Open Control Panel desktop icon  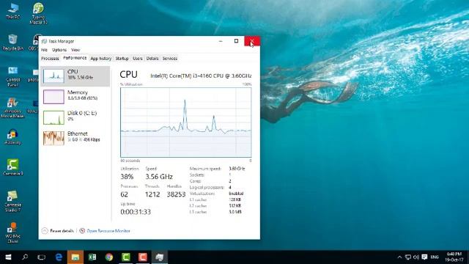[13, 76]
